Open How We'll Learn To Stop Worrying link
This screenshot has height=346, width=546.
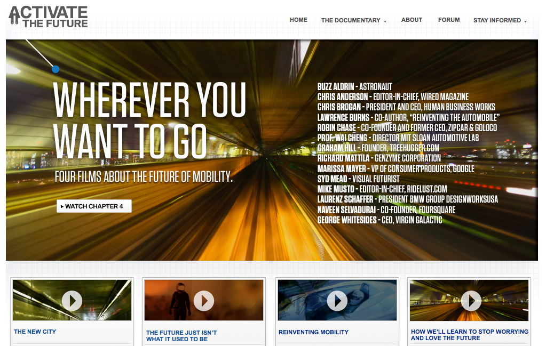click(x=469, y=335)
